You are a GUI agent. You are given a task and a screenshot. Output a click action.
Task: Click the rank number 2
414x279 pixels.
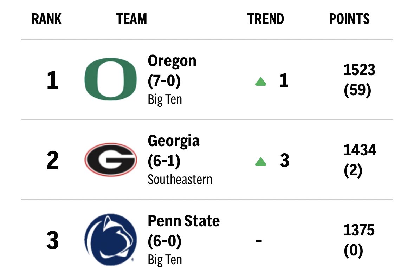tap(52, 160)
